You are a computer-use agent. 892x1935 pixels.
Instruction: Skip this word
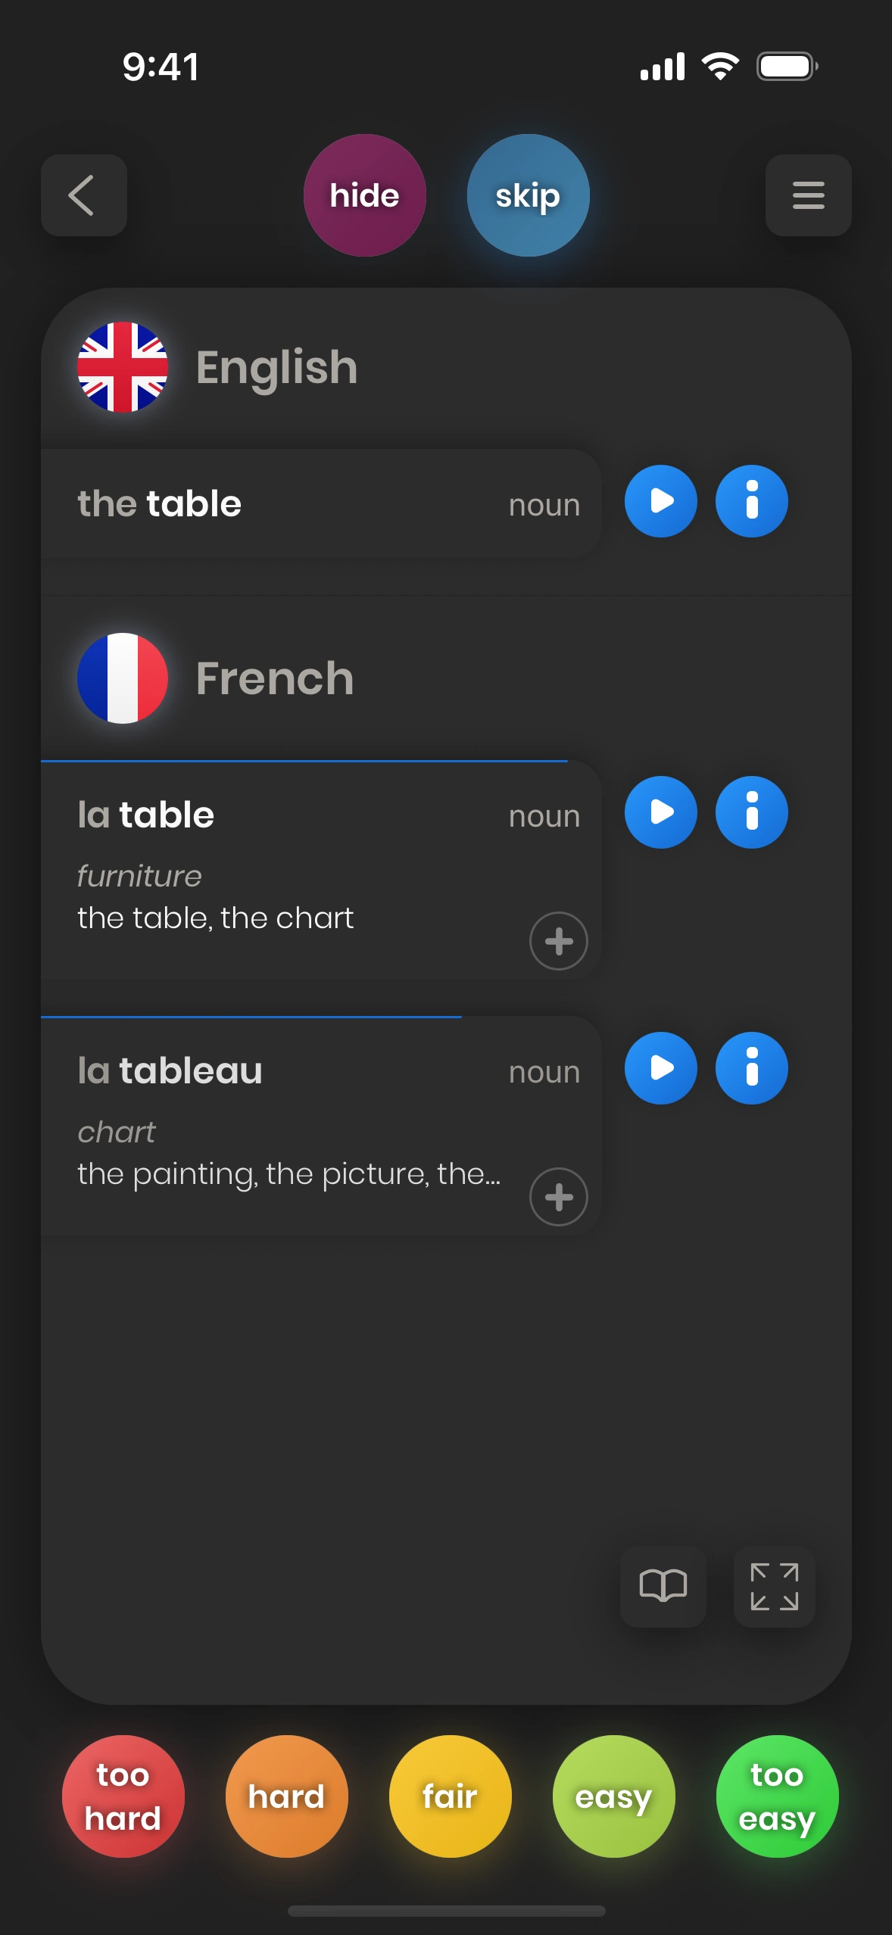(528, 195)
